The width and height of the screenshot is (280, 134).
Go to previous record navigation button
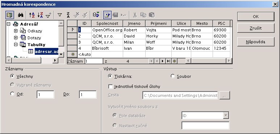pyautogui.click(x=157, y=61)
